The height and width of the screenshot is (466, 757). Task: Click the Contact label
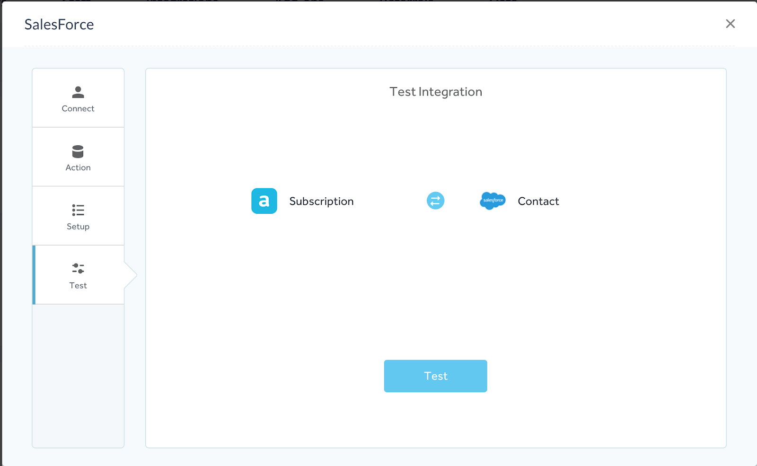point(538,202)
